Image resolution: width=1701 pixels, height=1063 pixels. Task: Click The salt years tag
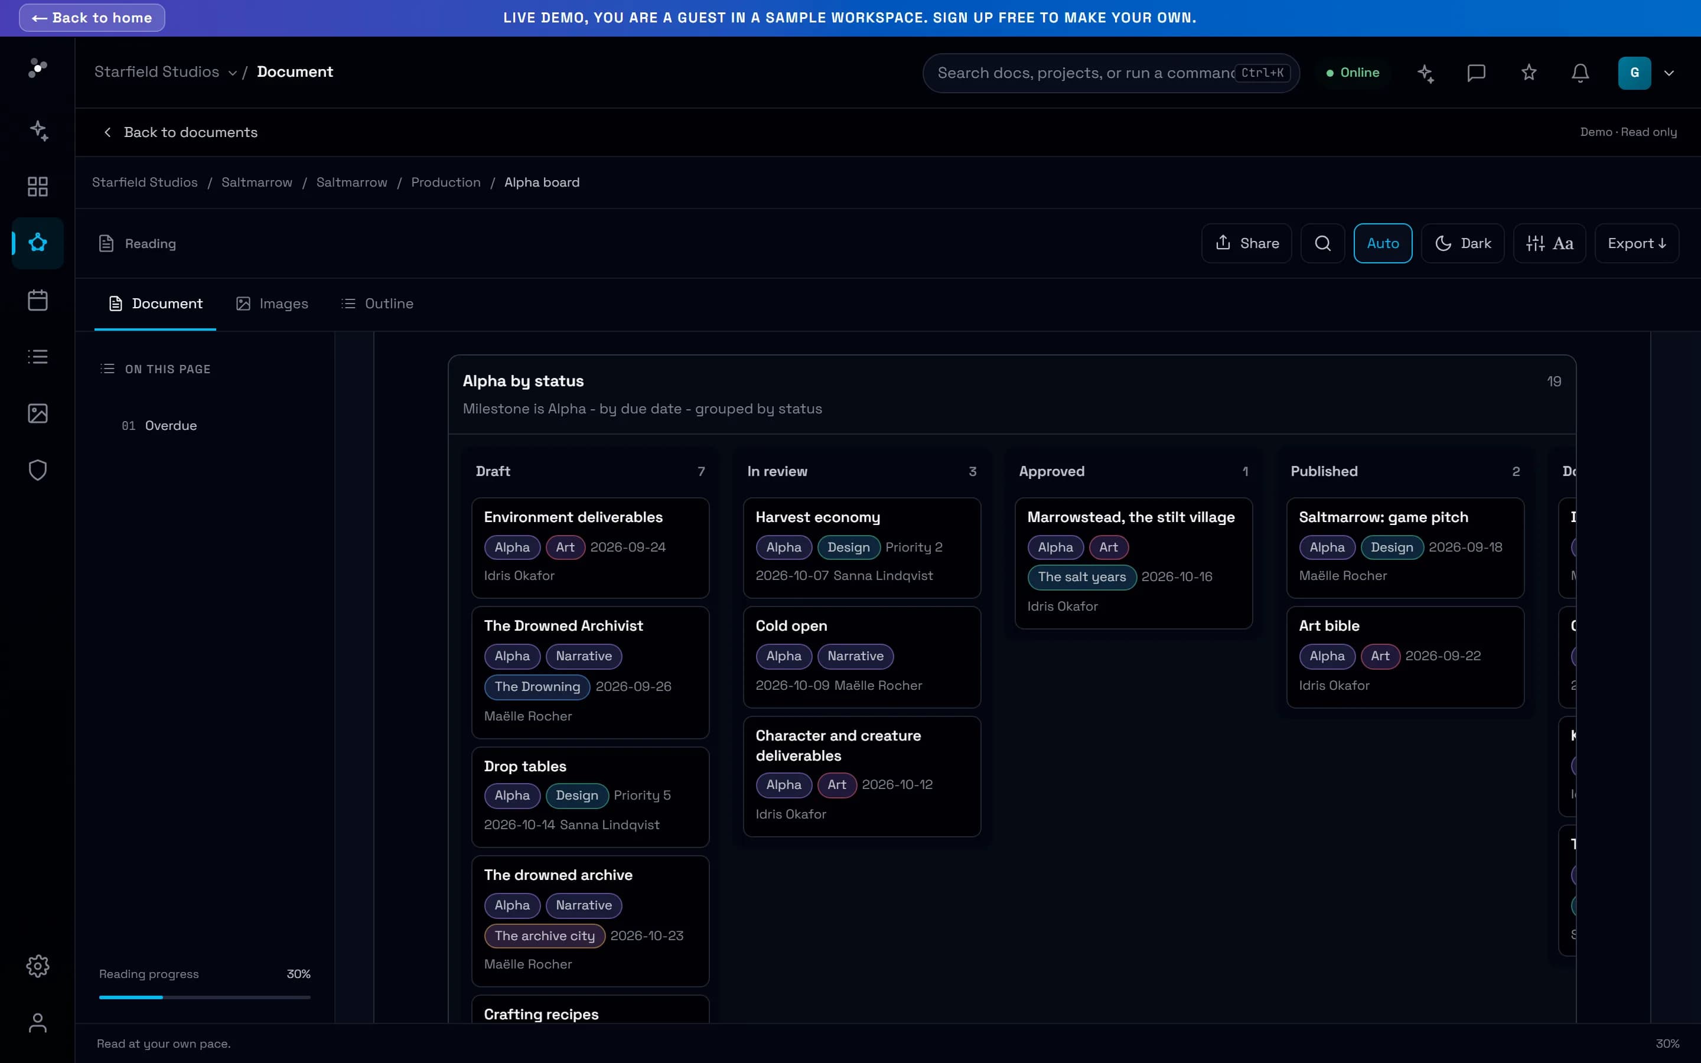[1082, 577]
